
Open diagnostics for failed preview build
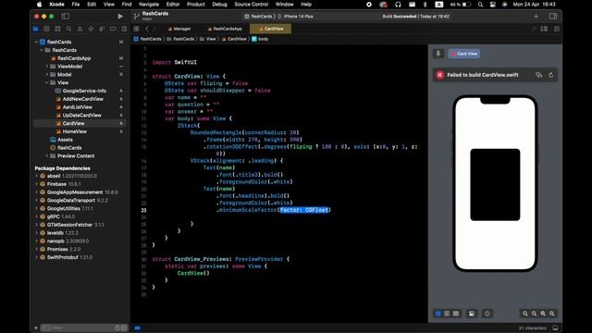tap(538, 75)
